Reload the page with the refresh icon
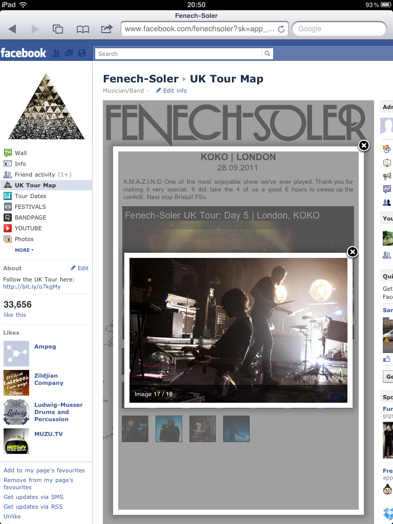The width and height of the screenshot is (393, 524). pyautogui.click(x=281, y=29)
